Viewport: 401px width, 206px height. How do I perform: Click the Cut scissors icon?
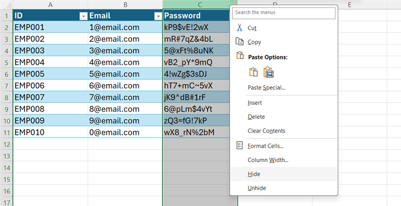pyautogui.click(x=239, y=27)
